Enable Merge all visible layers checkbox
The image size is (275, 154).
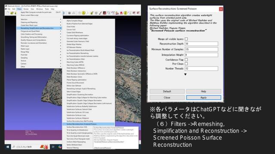point(186,39)
